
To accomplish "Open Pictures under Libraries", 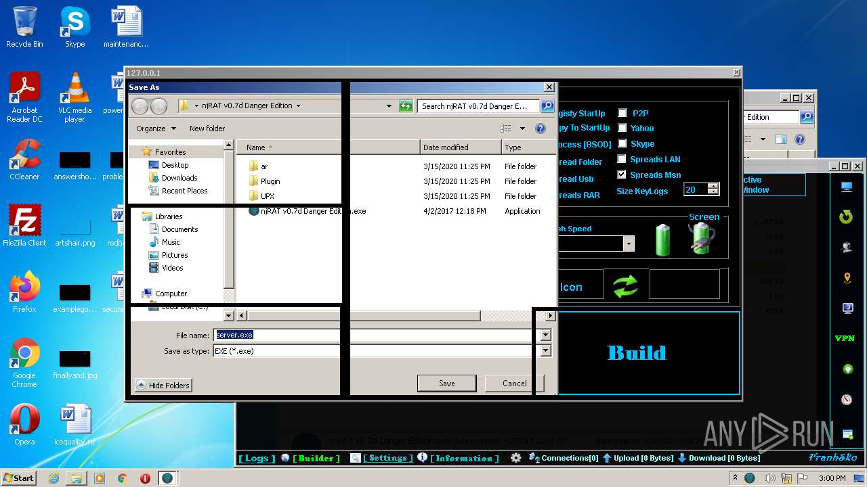I will 175,255.
